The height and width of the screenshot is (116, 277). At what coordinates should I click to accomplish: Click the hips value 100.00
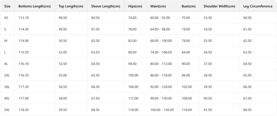(x=133, y=75)
